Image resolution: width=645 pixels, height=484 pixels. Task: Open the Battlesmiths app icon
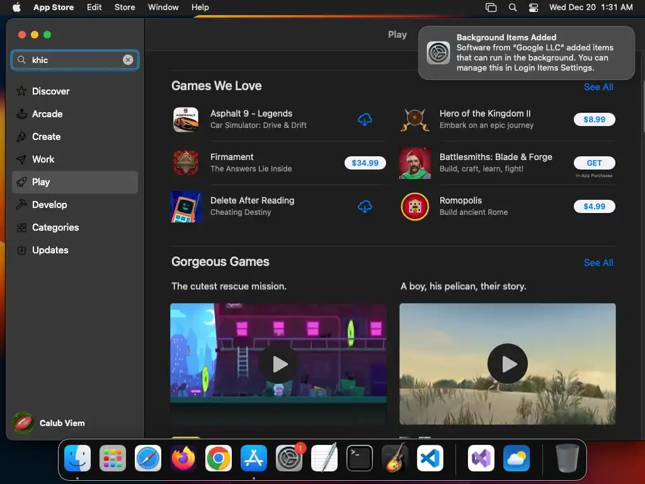click(415, 163)
